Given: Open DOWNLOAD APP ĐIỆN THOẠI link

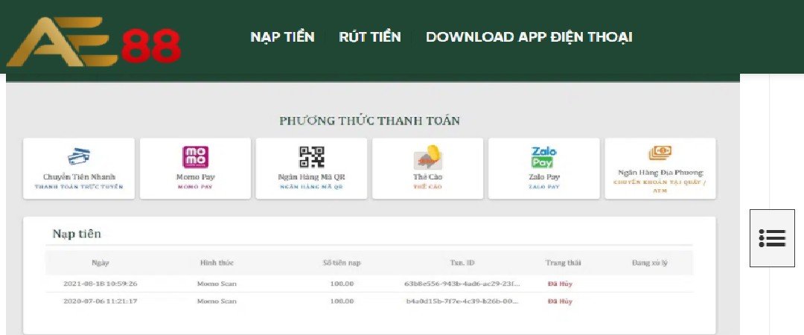Looking at the screenshot, I should [x=529, y=37].
